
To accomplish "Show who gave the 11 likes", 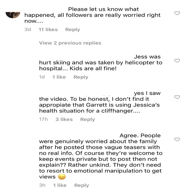I will [48, 30].
